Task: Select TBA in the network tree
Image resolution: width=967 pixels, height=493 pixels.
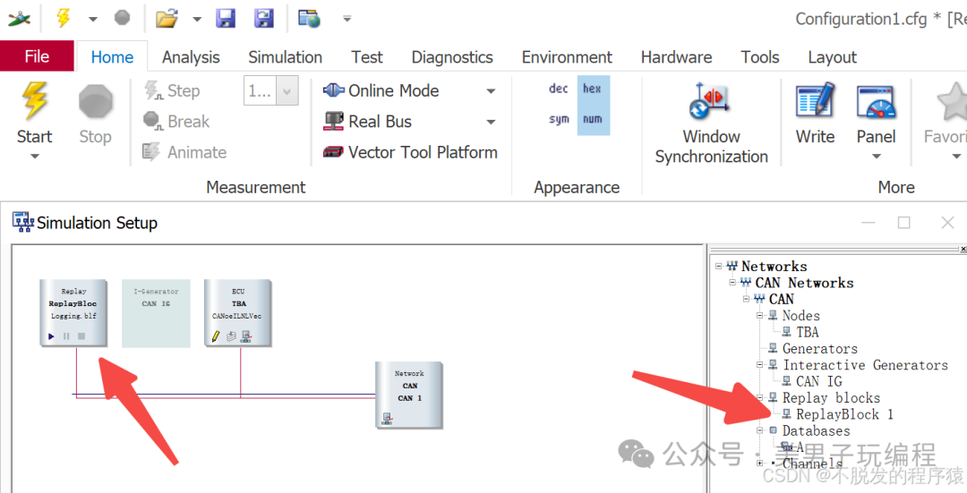Action: (808, 332)
